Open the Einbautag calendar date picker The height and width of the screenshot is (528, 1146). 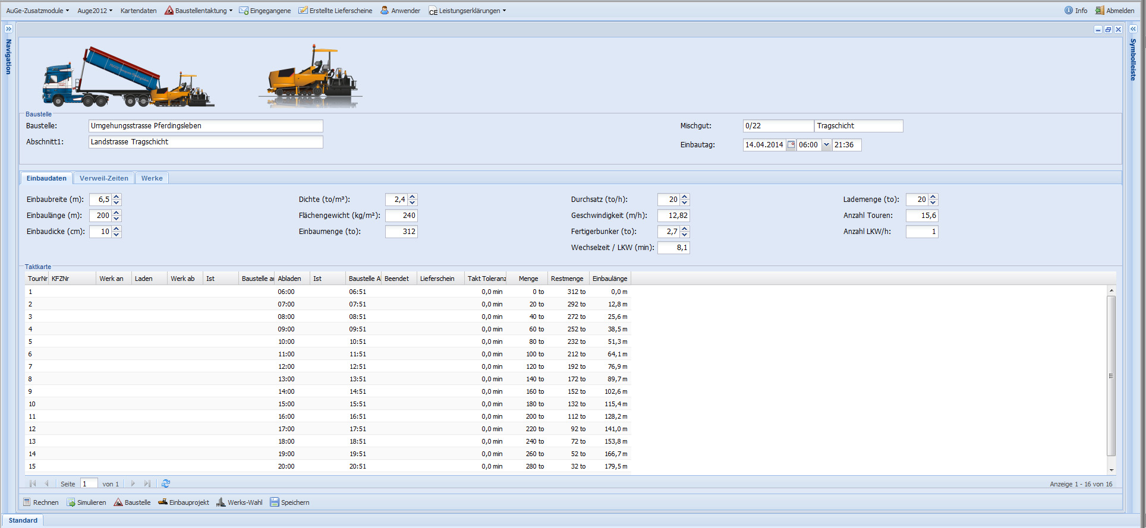point(791,145)
